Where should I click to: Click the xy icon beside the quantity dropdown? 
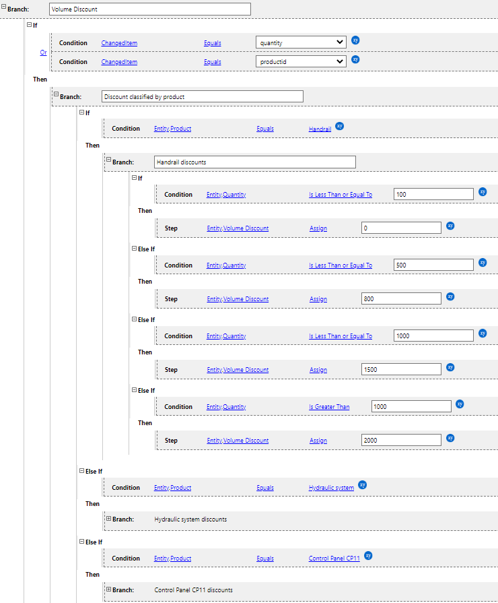point(355,40)
